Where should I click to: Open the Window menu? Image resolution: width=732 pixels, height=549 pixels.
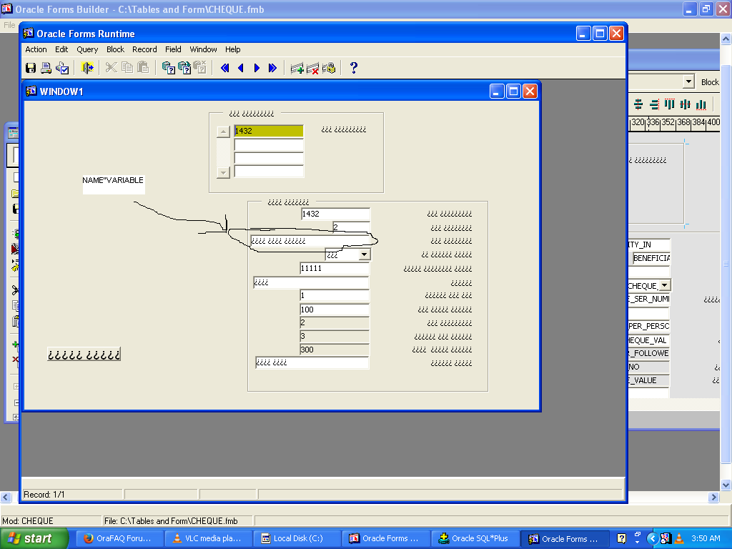(x=203, y=49)
